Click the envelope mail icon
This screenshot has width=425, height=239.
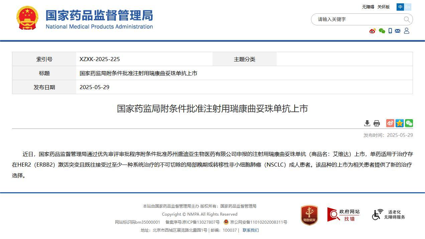coord(398,31)
